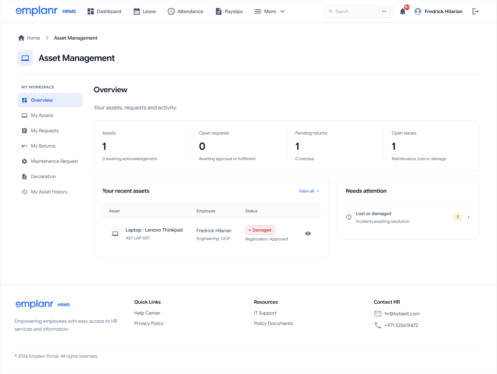Click the envelope icon under Contact HR

[378, 313]
